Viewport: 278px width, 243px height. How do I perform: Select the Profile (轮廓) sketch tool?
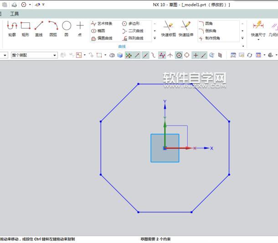coord(12,29)
